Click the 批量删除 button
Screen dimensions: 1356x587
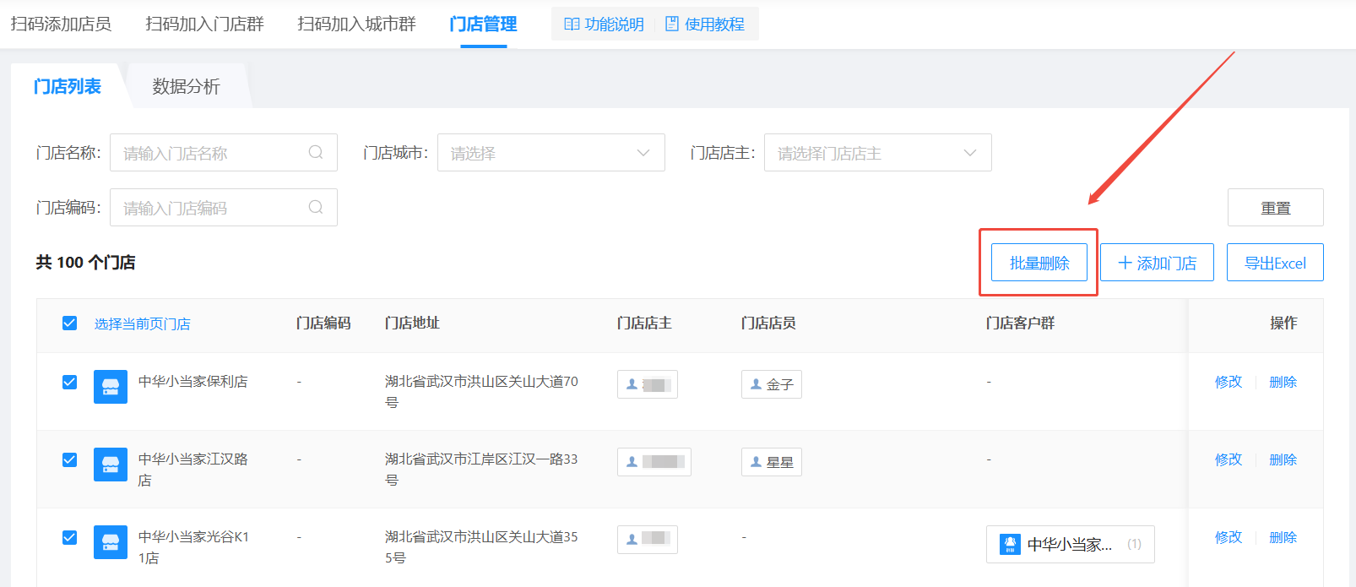tap(1039, 263)
